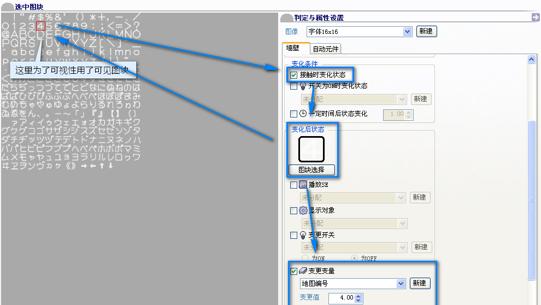Screen dimensions: 541x305
Task: Click the arrow icon in the 判定与属性设置 header
Action: [x=536, y=17]
